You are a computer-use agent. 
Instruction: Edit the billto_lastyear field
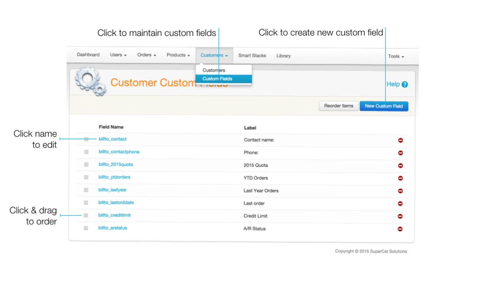click(112, 190)
